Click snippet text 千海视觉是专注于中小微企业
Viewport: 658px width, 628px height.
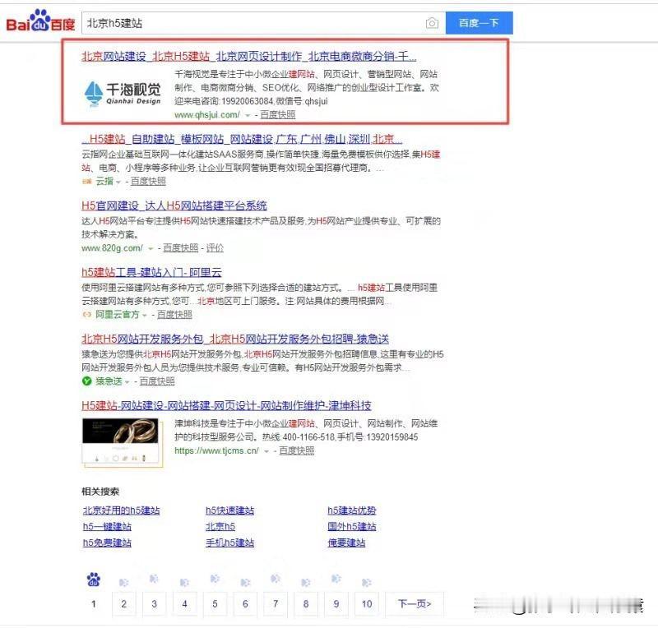point(232,74)
